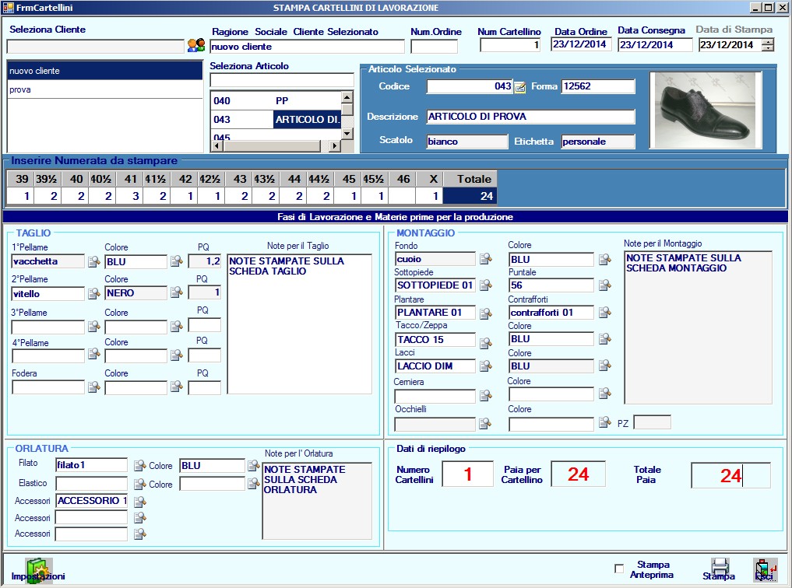
Task: Click article list scroll up arrow
Action: coord(347,97)
